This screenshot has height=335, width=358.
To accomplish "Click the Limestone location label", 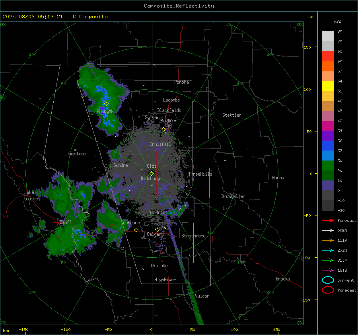I will [x=75, y=154].
